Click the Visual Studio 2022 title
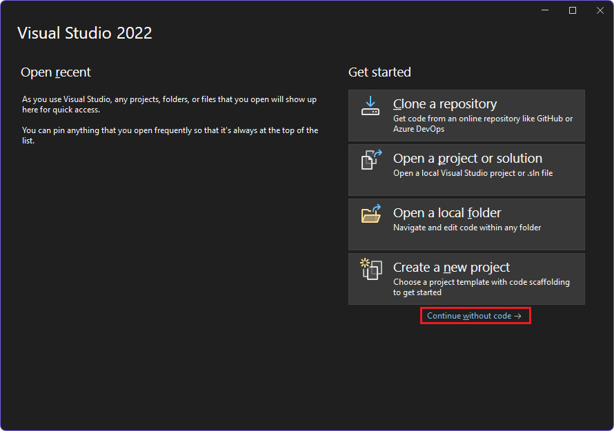 tap(85, 32)
